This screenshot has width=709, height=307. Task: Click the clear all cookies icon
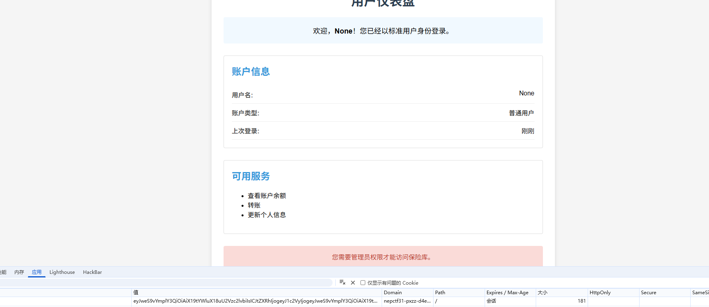click(342, 282)
